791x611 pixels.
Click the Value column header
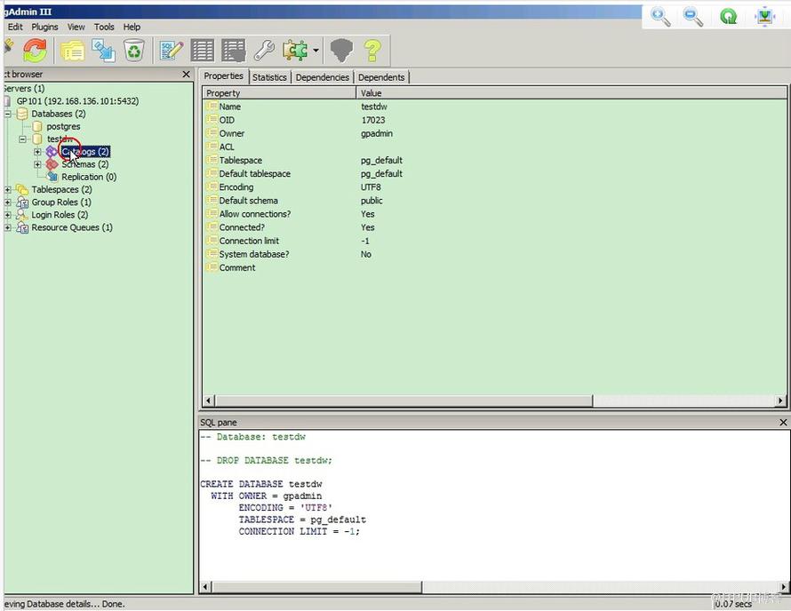tap(571, 92)
